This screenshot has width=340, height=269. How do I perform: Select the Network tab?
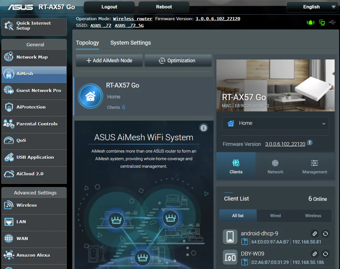[275, 166]
